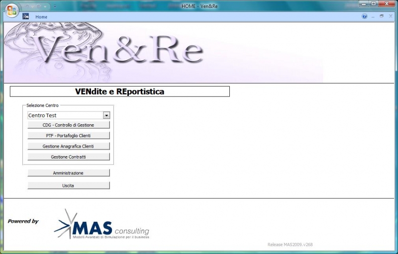Click the MAS consulting logo
Image resolution: width=398 pixels, height=254 pixels.
coord(102,224)
